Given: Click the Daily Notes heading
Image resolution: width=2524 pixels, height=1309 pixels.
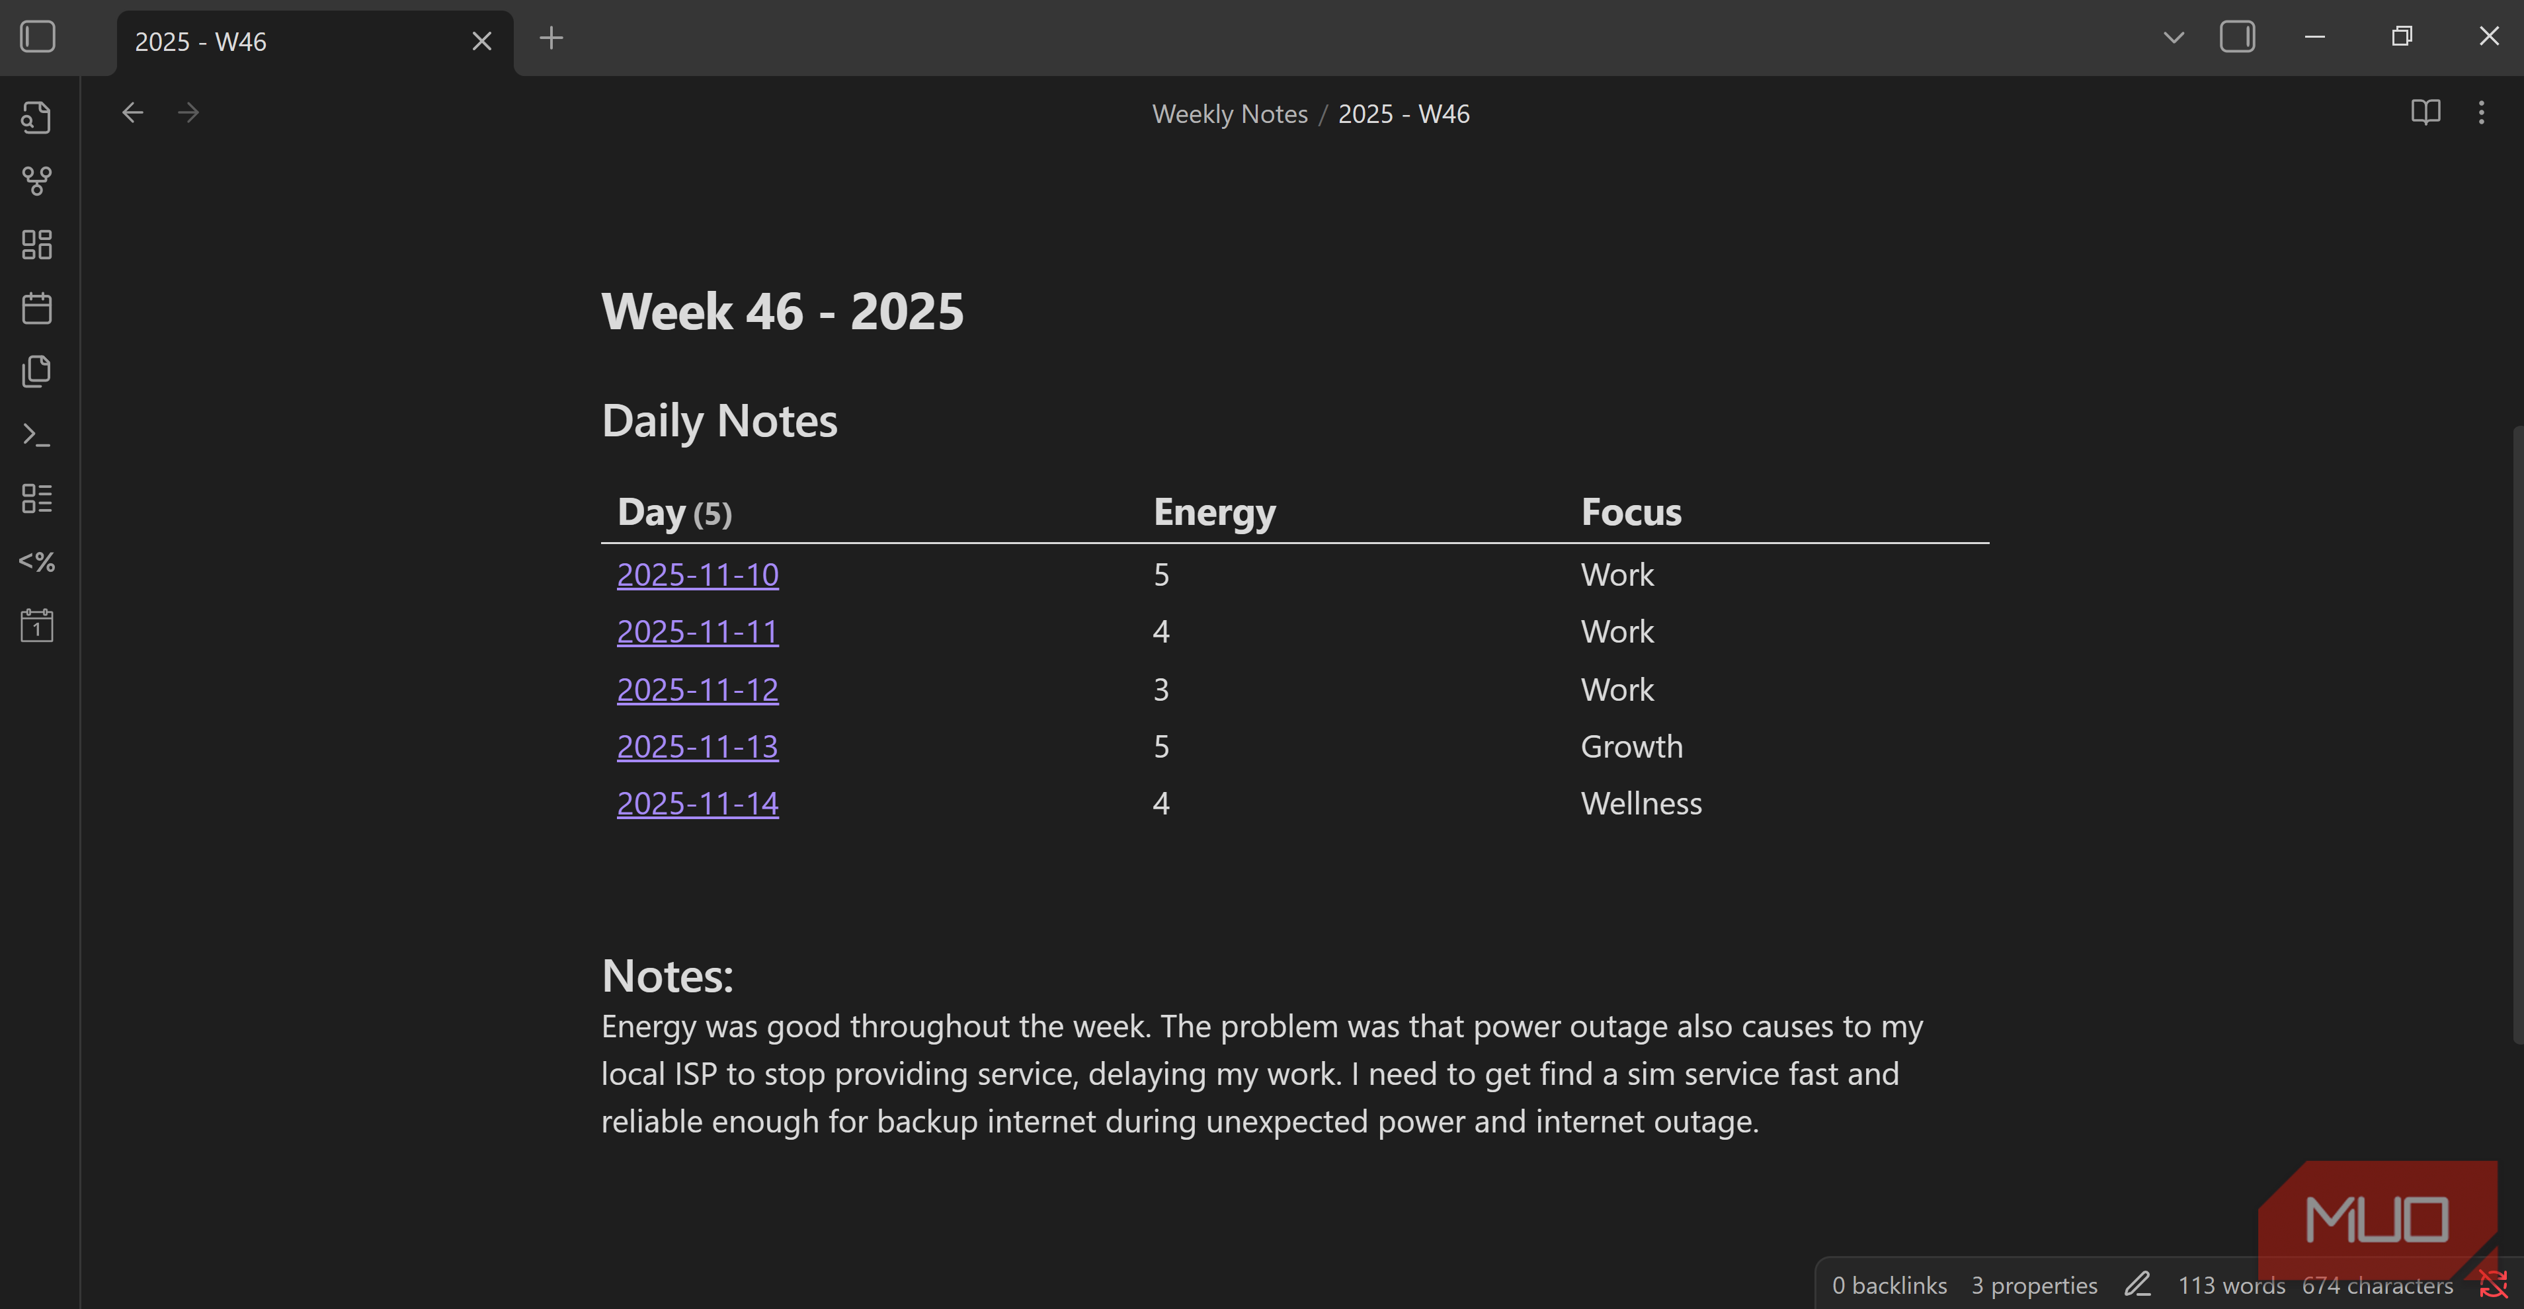Looking at the screenshot, I should pyautogui.click(x=719, y=421).
